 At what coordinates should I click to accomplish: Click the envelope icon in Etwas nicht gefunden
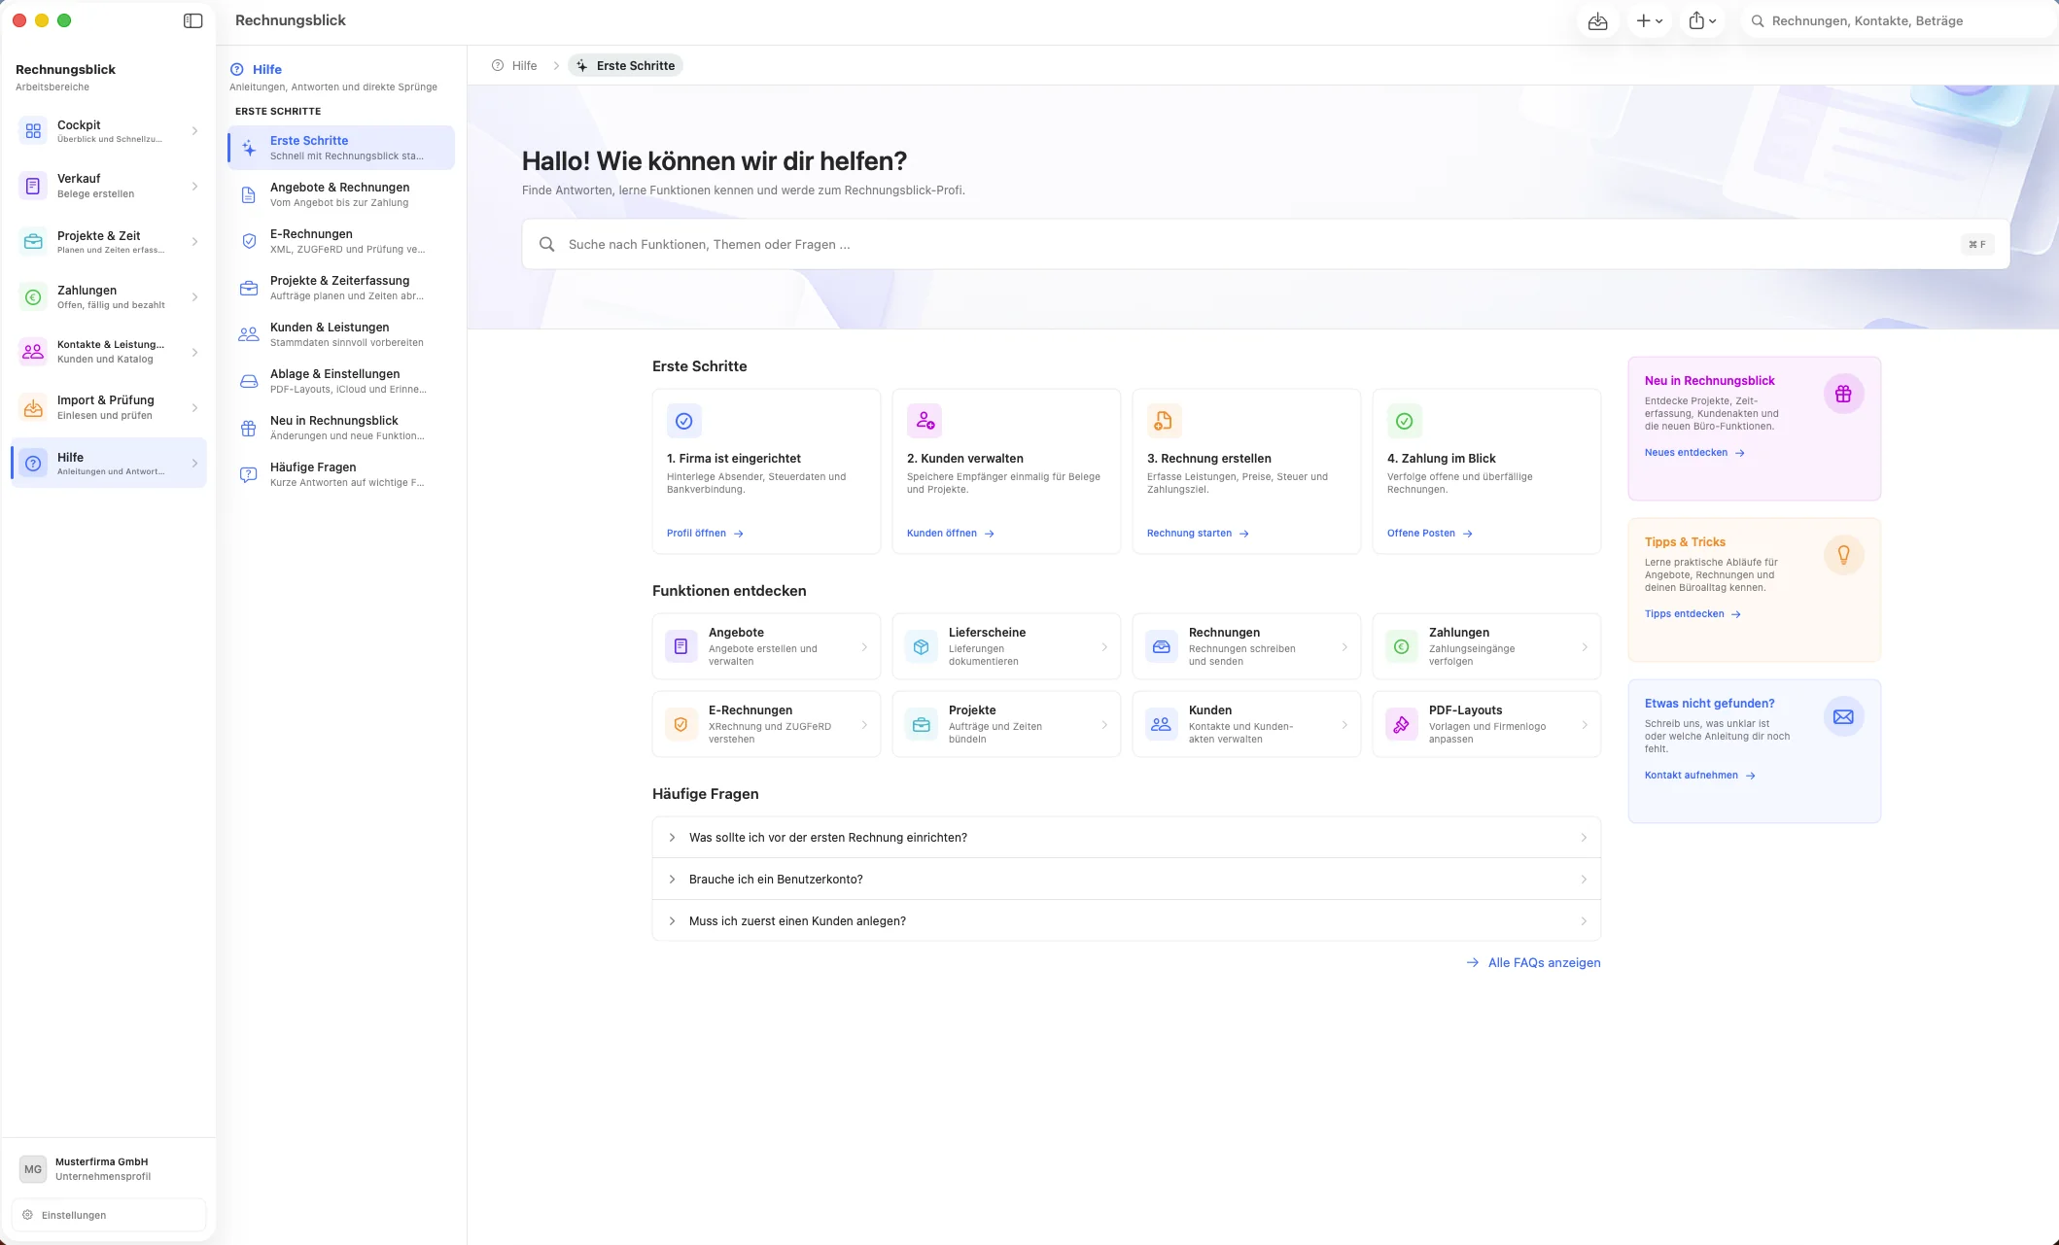1843,716
